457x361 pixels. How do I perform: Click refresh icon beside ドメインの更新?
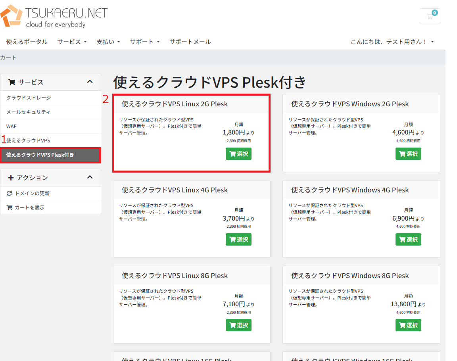(10, 193)
